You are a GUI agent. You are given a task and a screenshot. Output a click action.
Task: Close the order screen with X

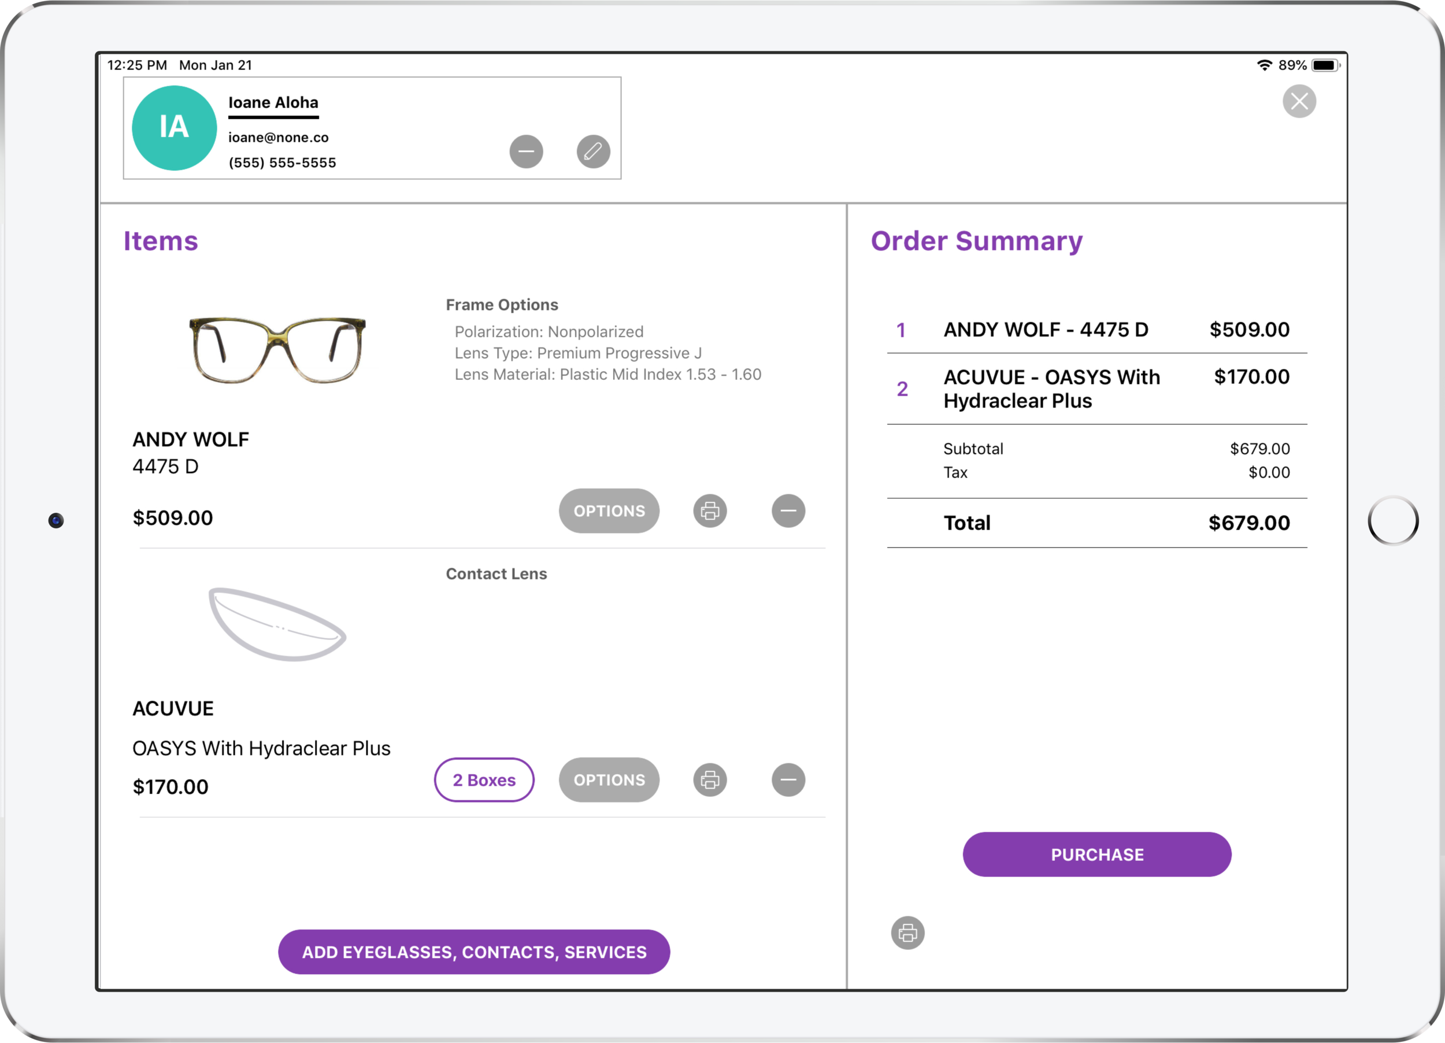pyautogui.click(x=1299, y=101)
